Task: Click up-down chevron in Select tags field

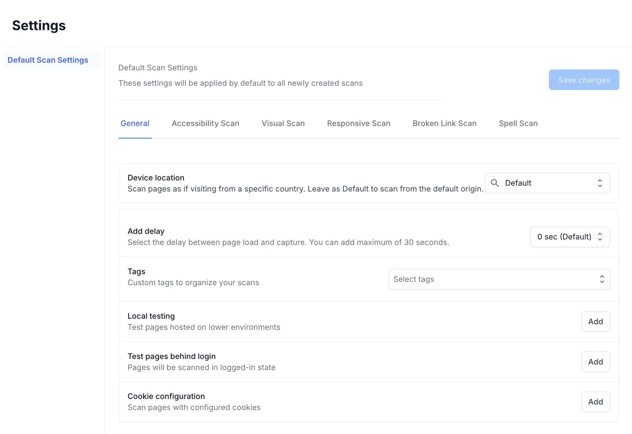Action: click(x=602, y=279)
